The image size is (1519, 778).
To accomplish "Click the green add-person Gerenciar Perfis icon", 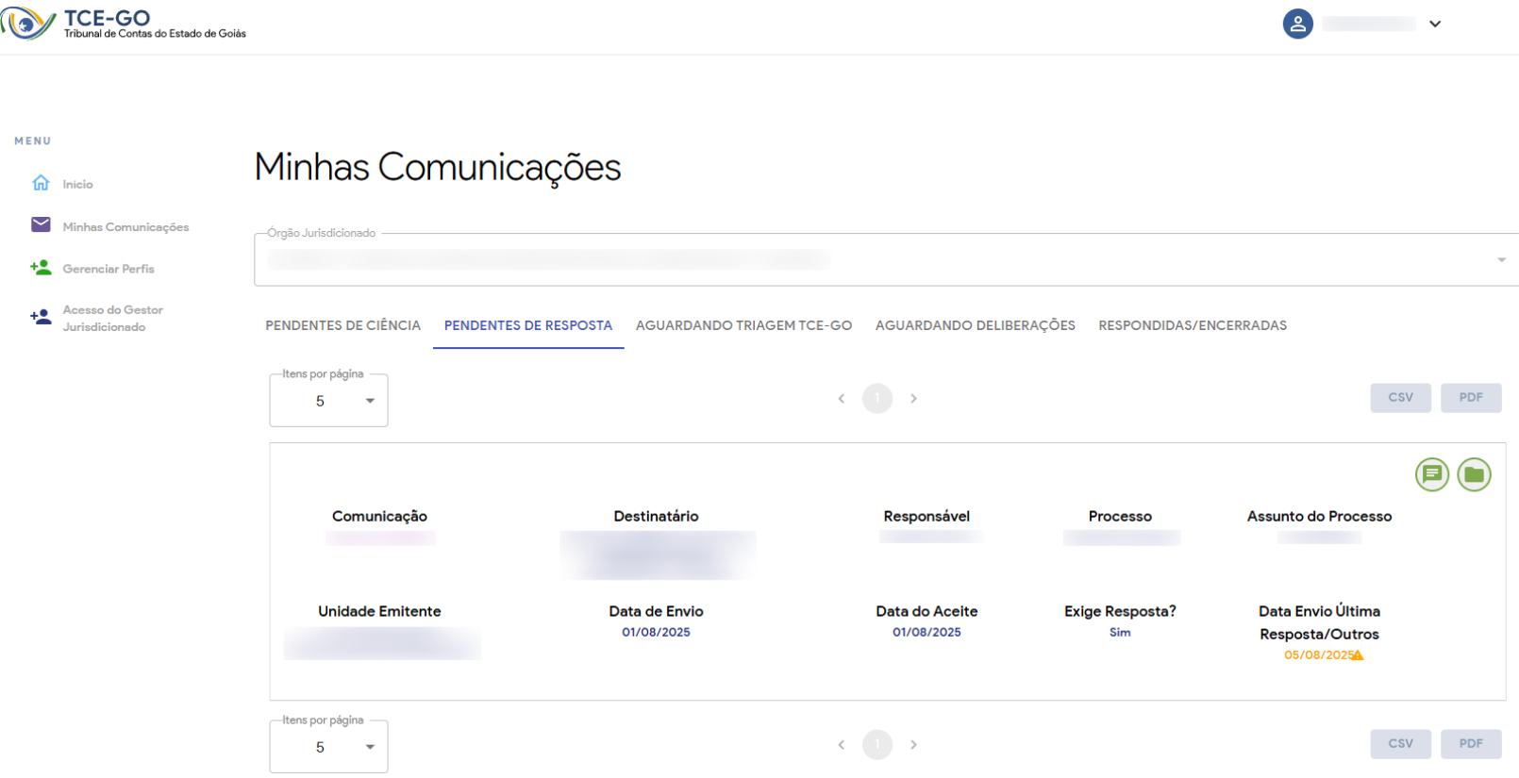I will pyautogui.click(x=41, y=268).
